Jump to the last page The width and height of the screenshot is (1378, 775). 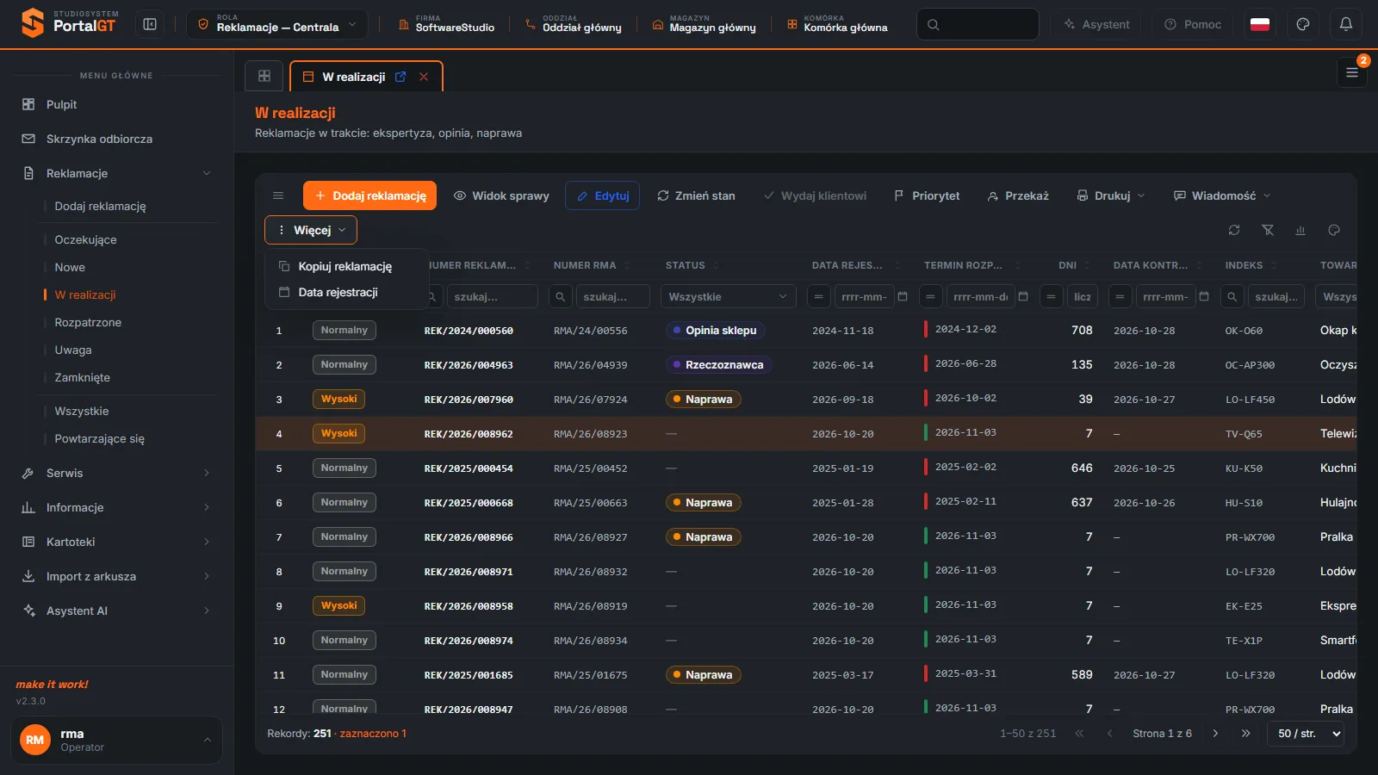click(1245, 734)
